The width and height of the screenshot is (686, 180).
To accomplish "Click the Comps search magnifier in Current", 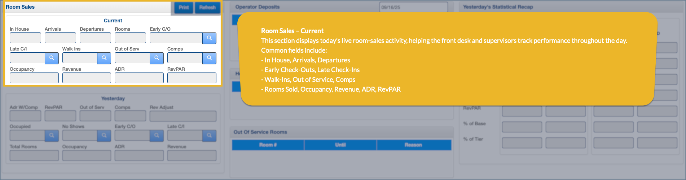I will [x=209, y=58].
